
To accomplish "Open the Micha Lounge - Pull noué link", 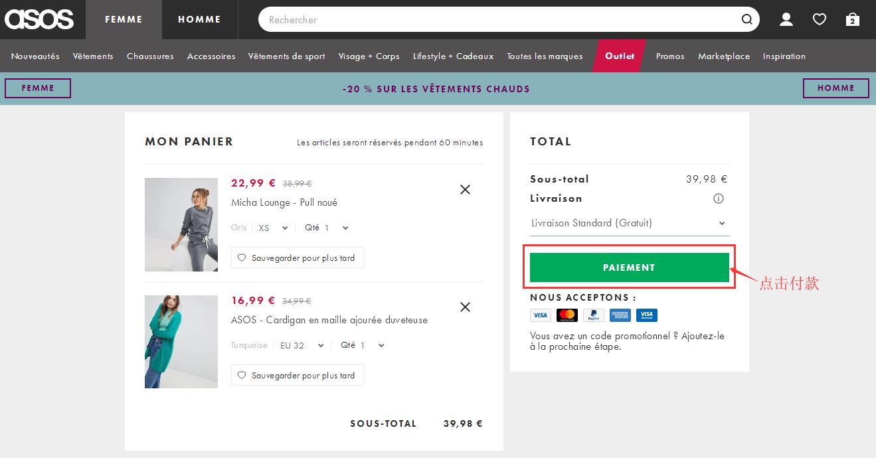I will 284,202.
